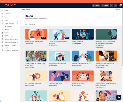
Task: Expand the Thematic channels chevron
Action: (x=17, y=42)
